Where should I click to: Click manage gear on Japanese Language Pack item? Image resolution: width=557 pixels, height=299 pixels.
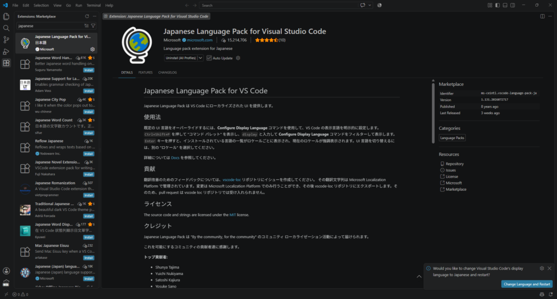tap(92, 49)
